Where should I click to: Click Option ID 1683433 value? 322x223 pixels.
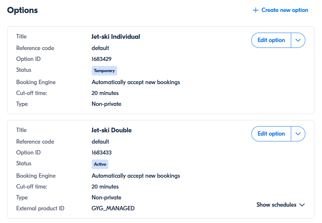point(102,153)
